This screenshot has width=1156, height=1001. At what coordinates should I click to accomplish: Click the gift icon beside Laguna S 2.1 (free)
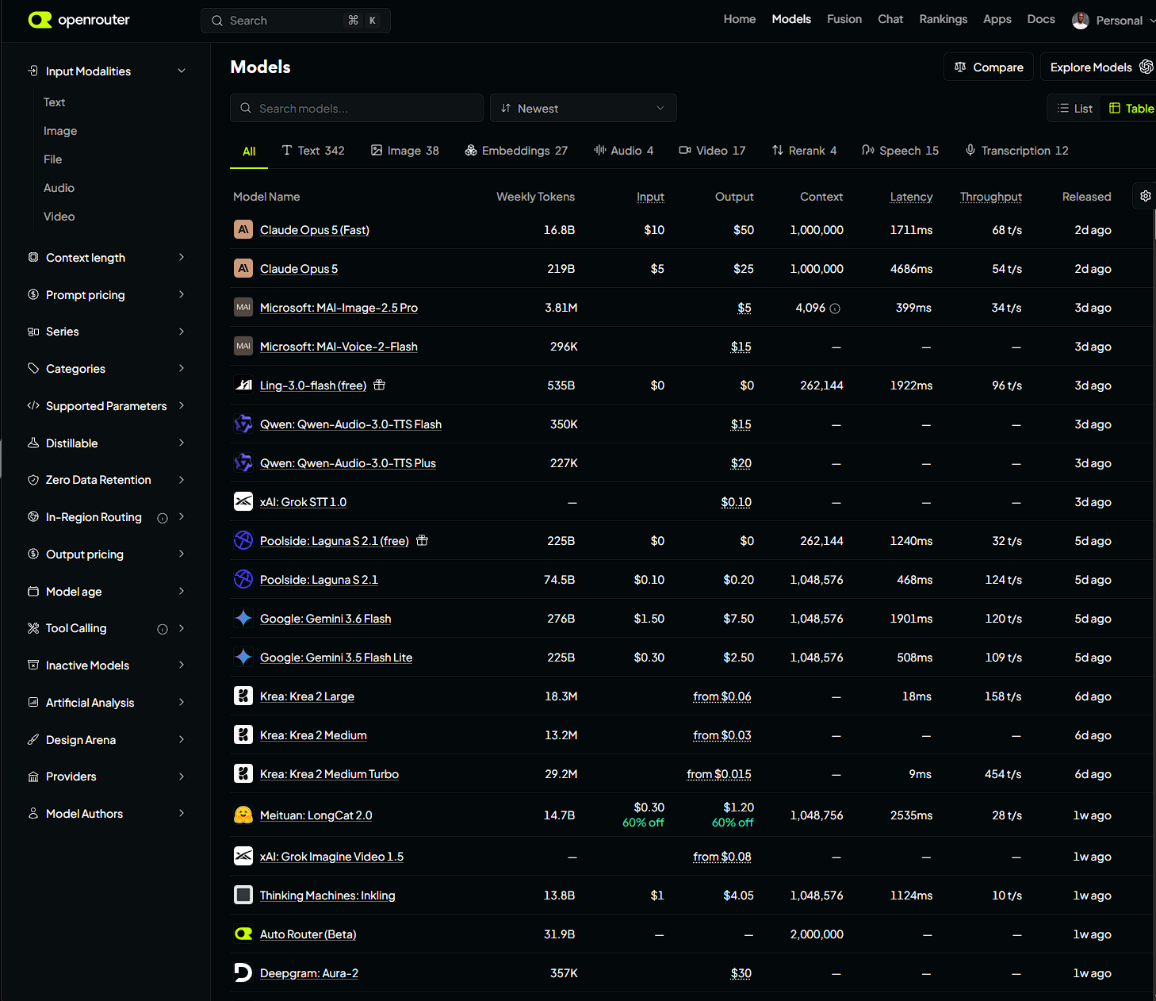click(x=423, y=540)
